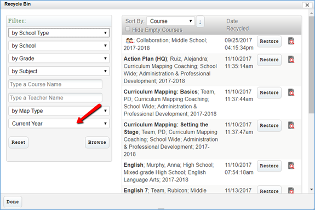Click the collaboration people icon in first row
This screenshot has width=315, height=210.
click(130, 40)
